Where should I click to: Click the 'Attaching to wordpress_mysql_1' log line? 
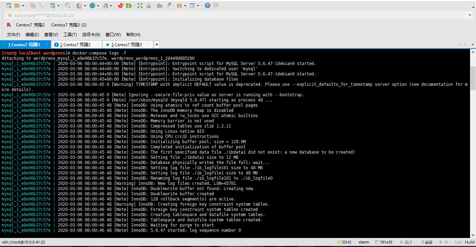(x=98, y=58)
